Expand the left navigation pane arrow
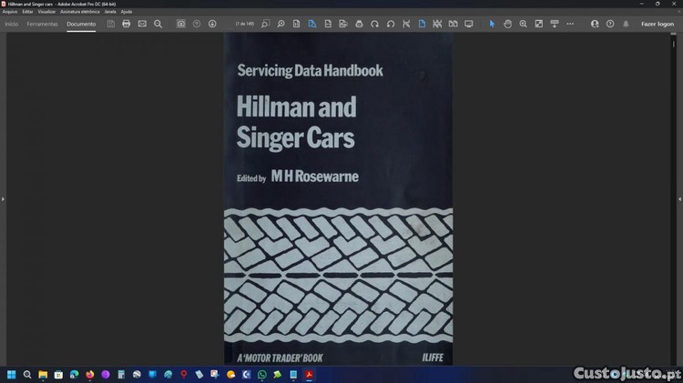 (3, 198)
